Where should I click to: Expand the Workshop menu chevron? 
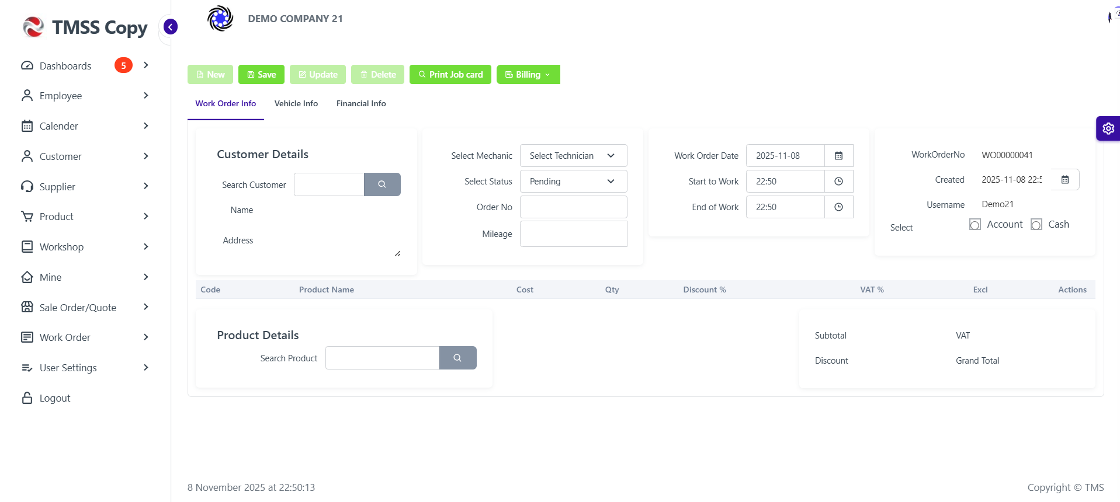(146, 246)
